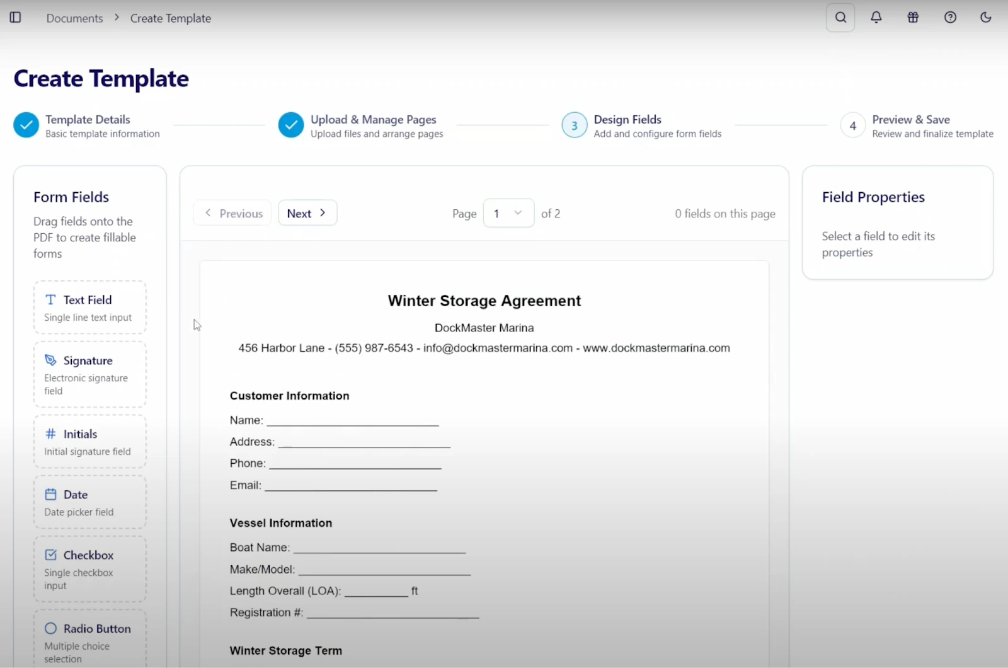Choose the Initials field element
Viewport: 1008px width, 668px height.
[89, 442]
